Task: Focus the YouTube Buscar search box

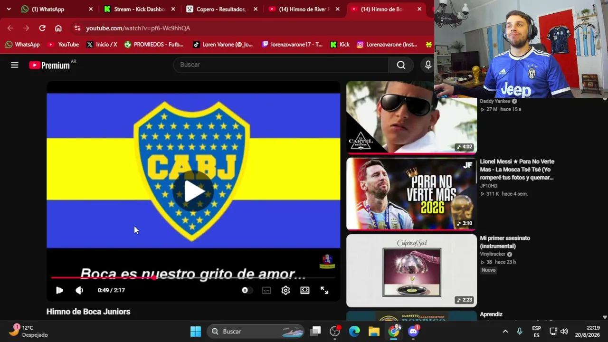Action: tap(281, 65)
